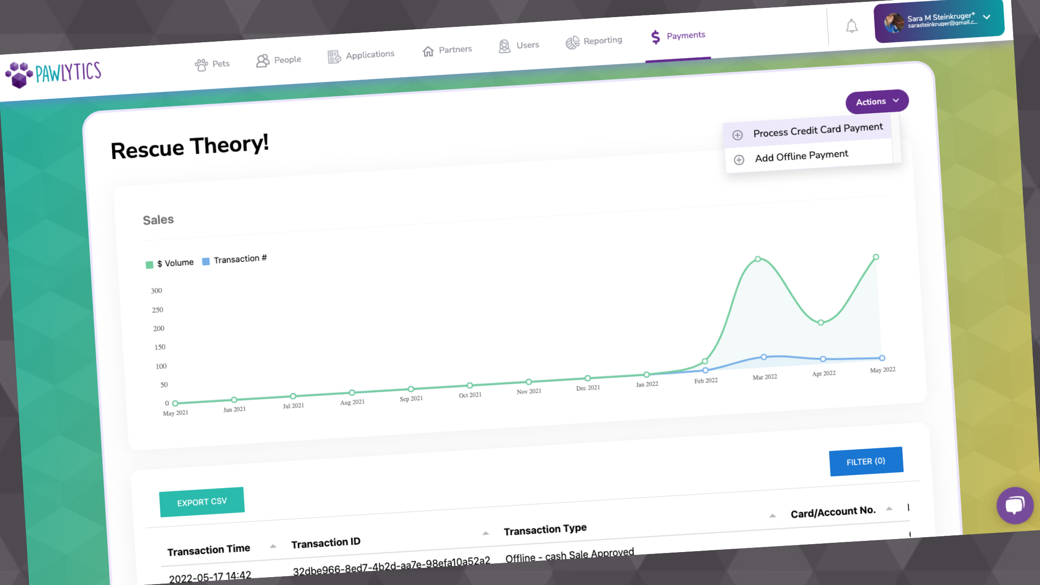Click the FILTER (0) button
1040x585 pixels.
866,461
